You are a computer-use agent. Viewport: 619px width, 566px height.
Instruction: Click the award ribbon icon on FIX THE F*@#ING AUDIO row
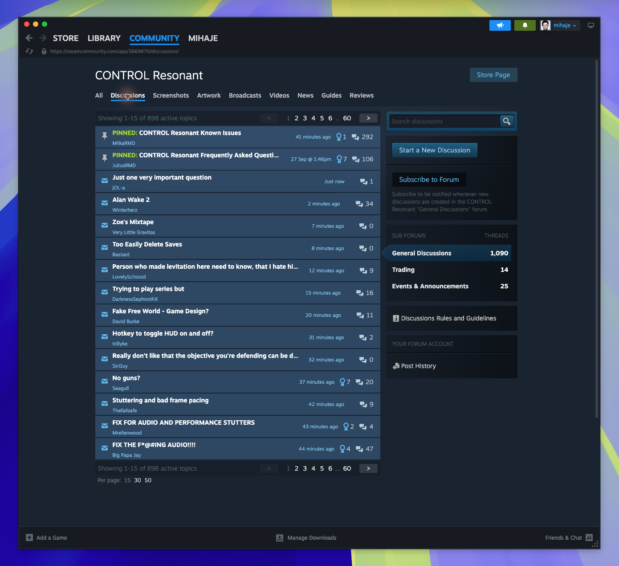tap(342, 449)
